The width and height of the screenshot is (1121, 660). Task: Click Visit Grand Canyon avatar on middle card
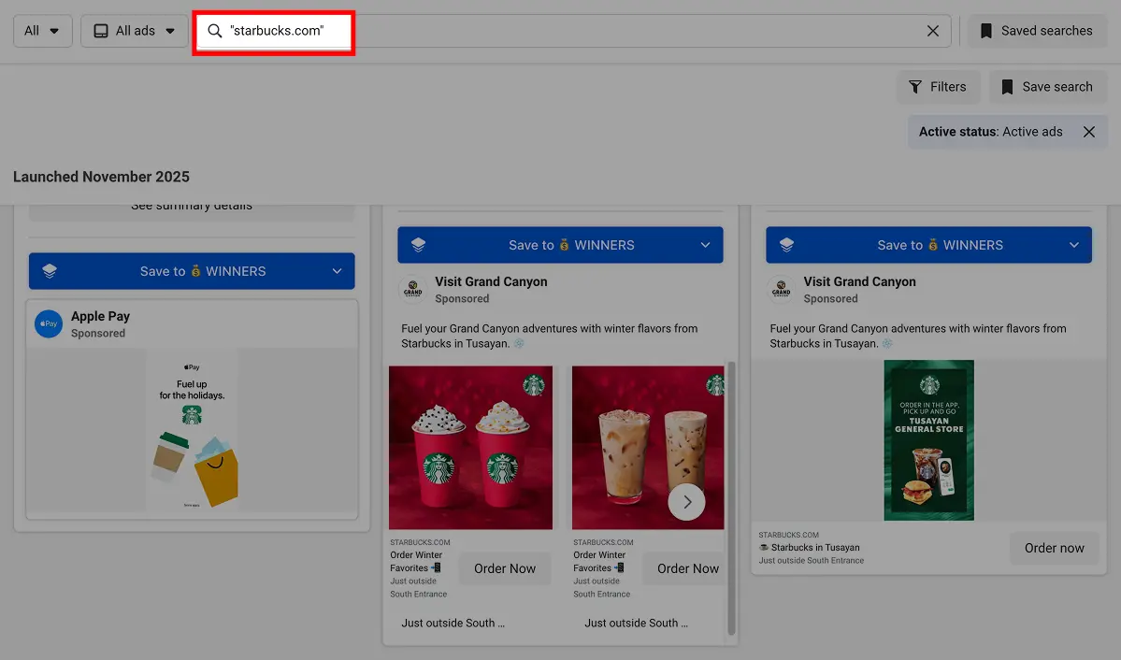412,290
